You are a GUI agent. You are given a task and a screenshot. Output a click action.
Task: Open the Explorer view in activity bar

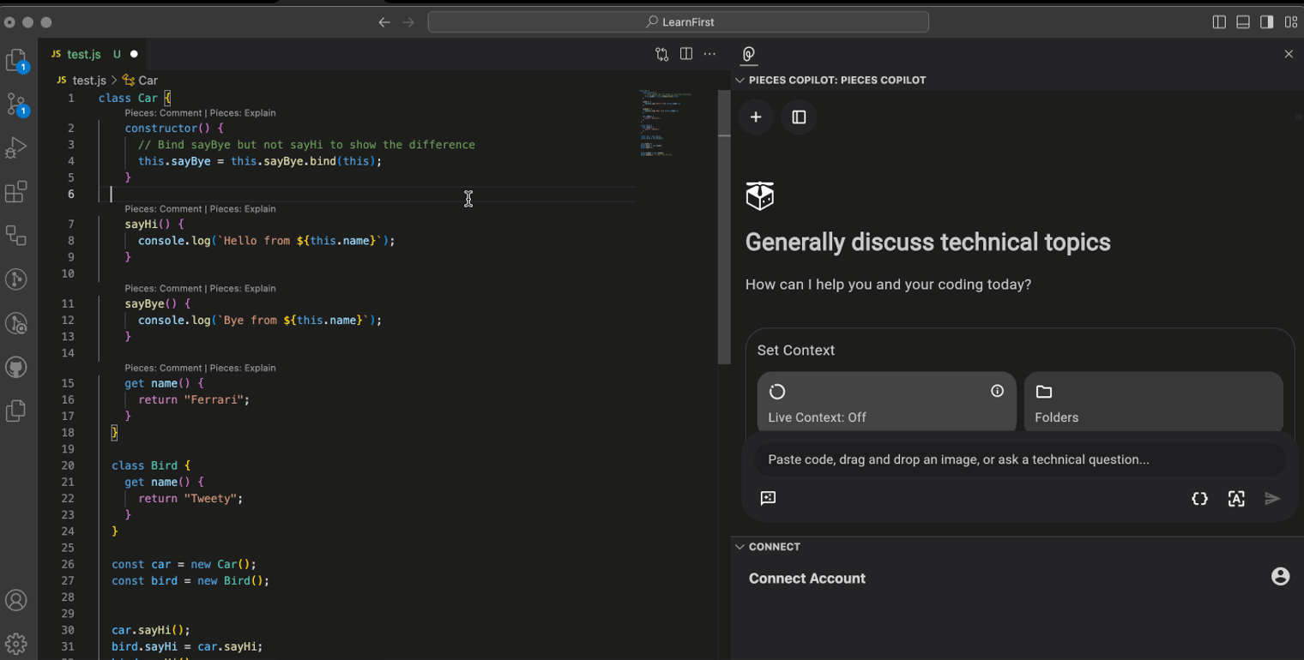[16, 60]
